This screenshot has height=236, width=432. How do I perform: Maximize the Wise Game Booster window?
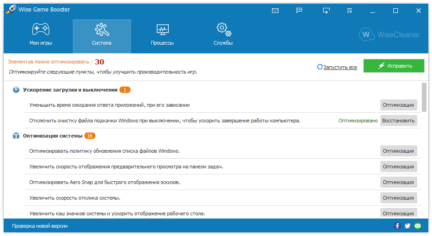(x=396, y=11)
